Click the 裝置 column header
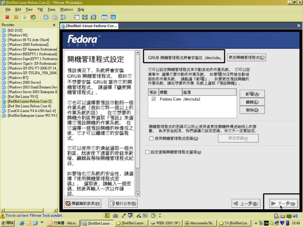Screen dimensions: 303x227 (x=209, y=92)
